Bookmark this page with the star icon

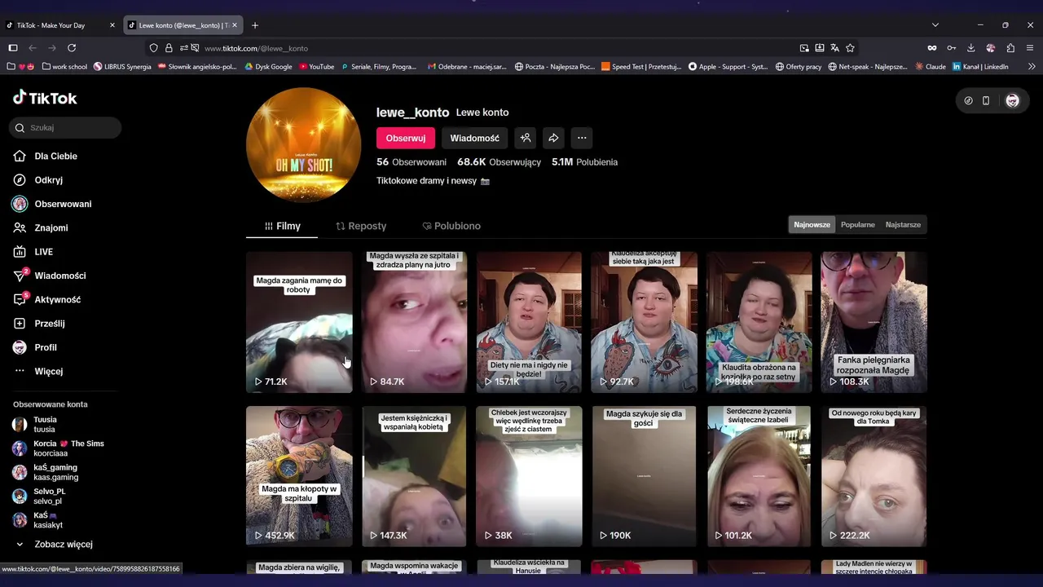point(850,48)
